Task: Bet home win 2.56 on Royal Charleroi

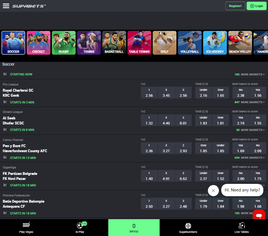Action: click(149, 93)
